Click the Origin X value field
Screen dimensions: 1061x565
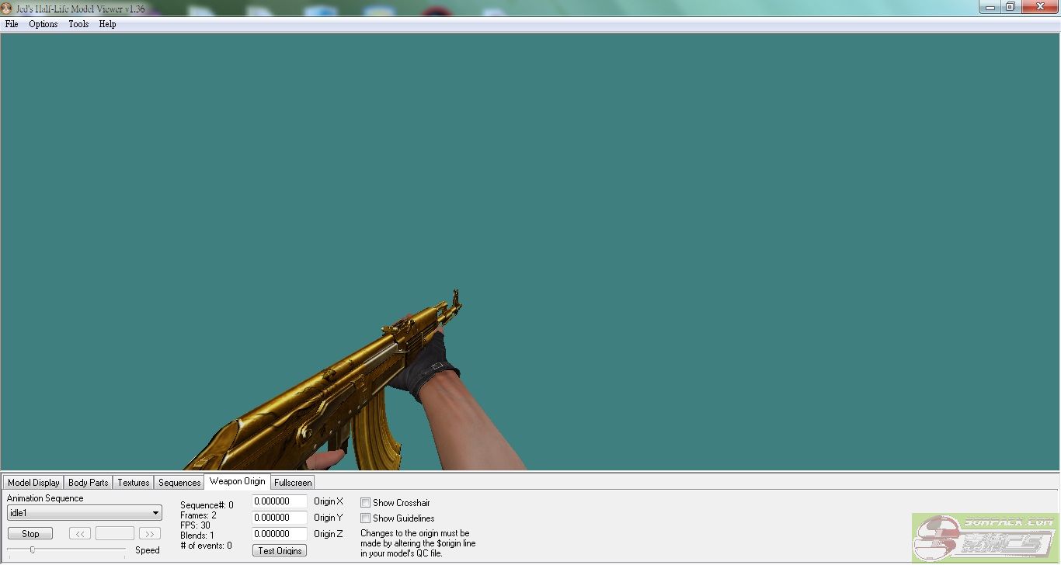tap(279, 502)
